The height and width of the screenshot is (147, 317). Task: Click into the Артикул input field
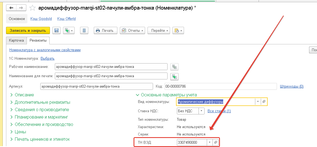[x=96, y=87]
